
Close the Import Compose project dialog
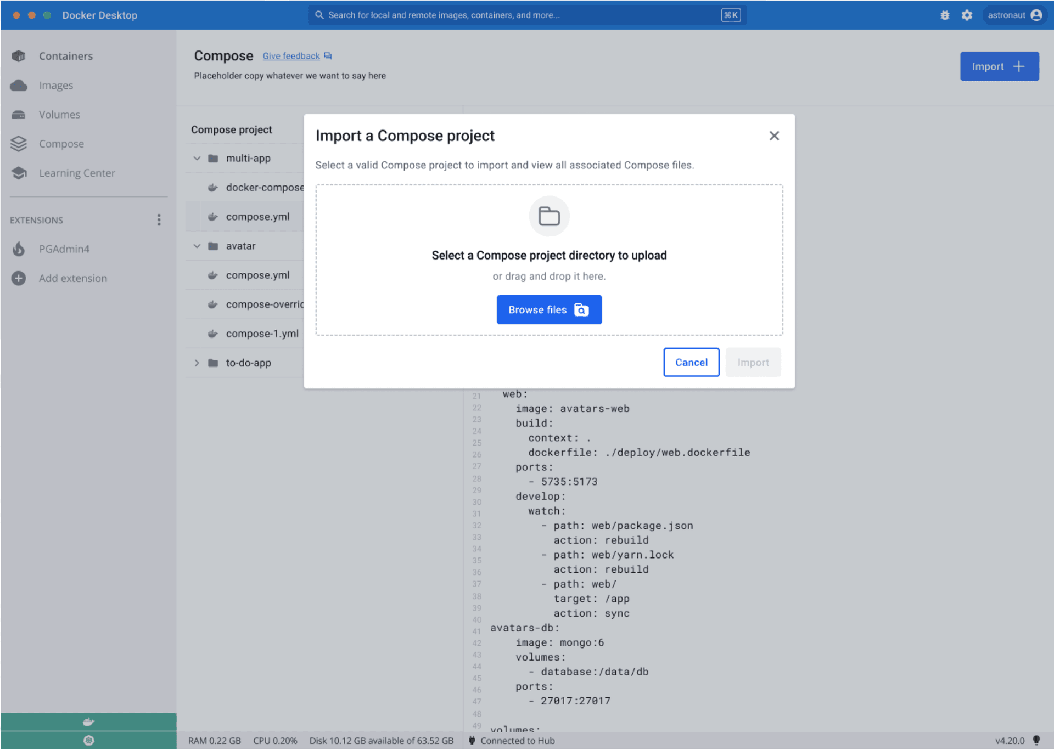774,136
